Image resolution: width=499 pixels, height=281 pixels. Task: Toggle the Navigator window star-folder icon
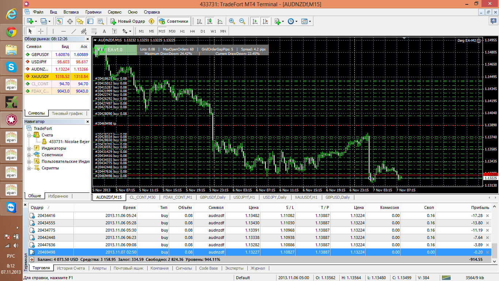point(80,21)
